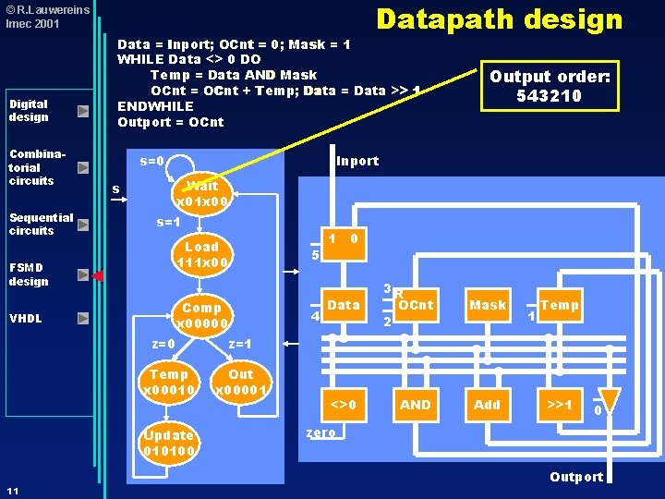Click the arrow button beside VHDL
This screenshot has width=665, height=499.
[83, 318]
